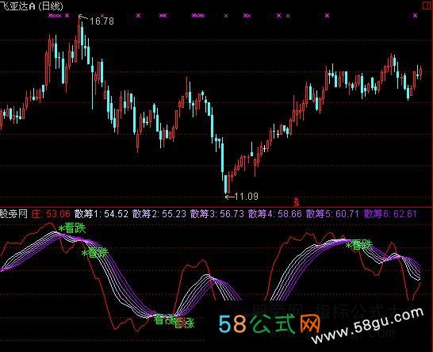Viewport: 433px width, 352px height.
Task: Select the 飞亚达A stock title label
Action: [x=18, y=6]
